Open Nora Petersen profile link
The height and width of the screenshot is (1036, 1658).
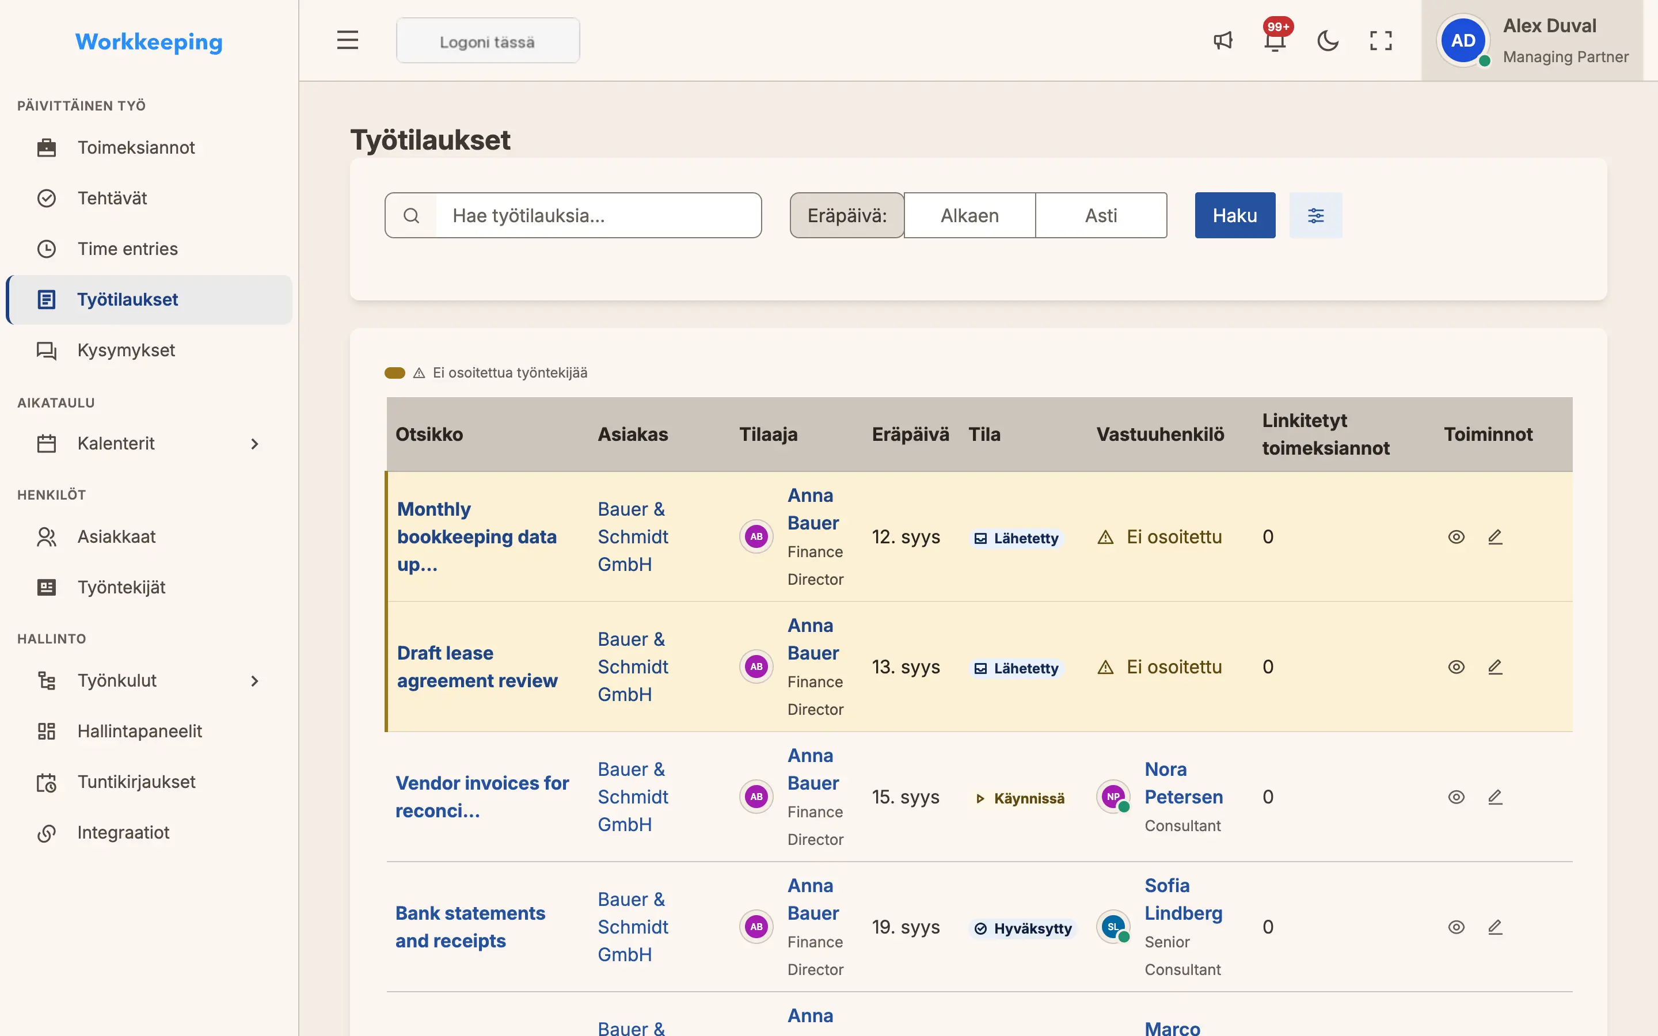[x=1183, y=783]
